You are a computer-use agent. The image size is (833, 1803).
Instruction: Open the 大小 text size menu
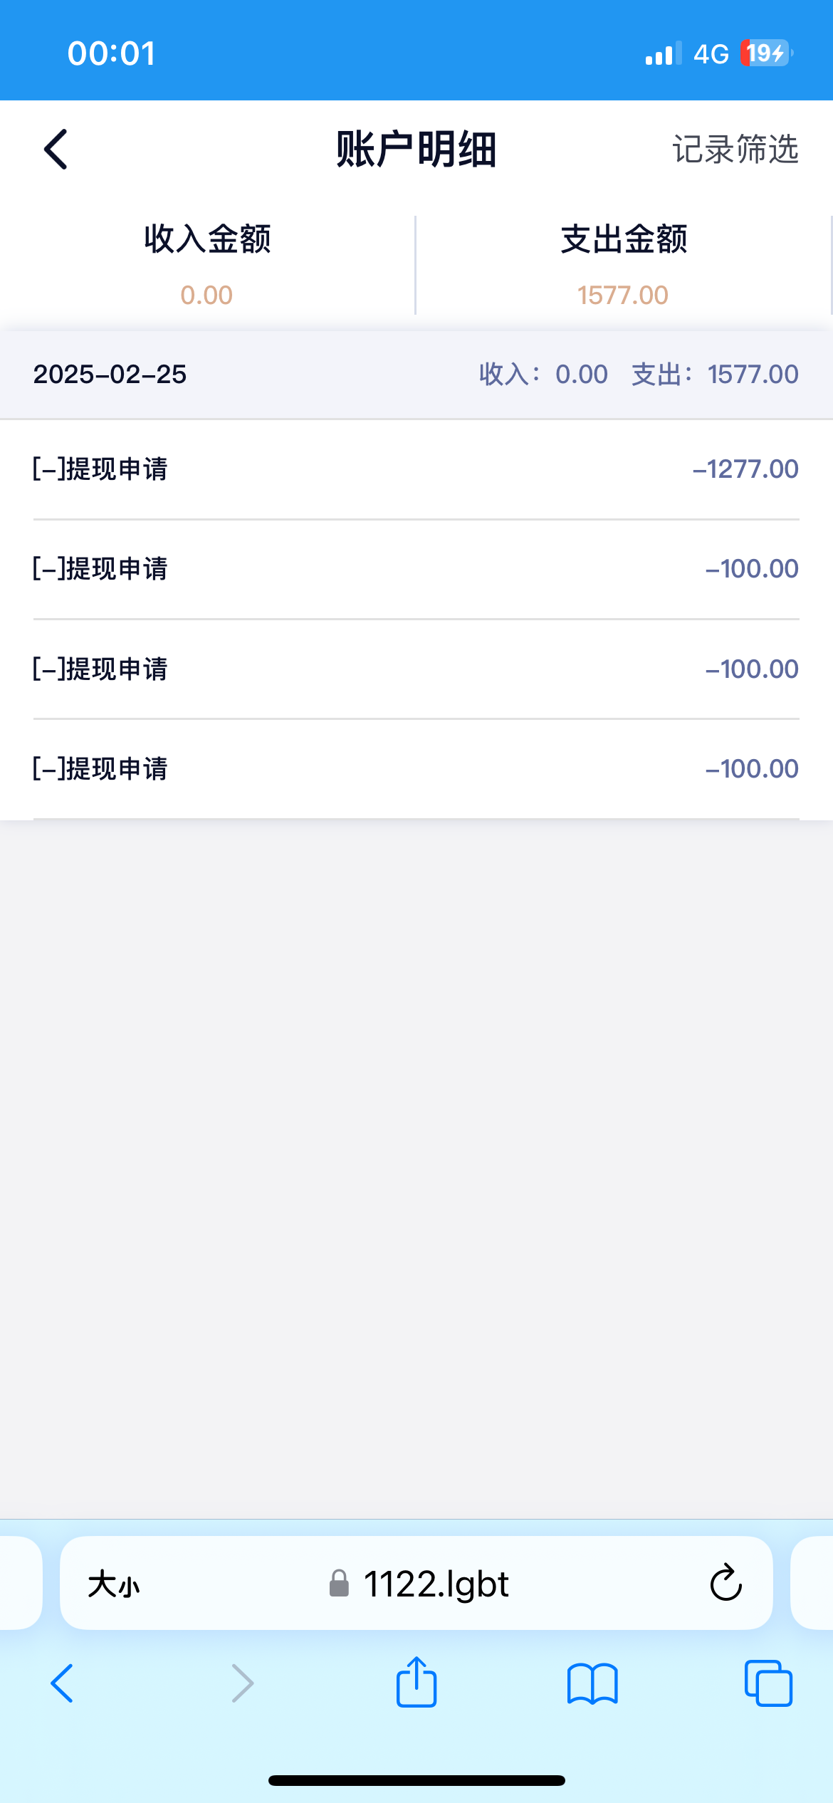pyautogui.click(x=114, y=1584)
